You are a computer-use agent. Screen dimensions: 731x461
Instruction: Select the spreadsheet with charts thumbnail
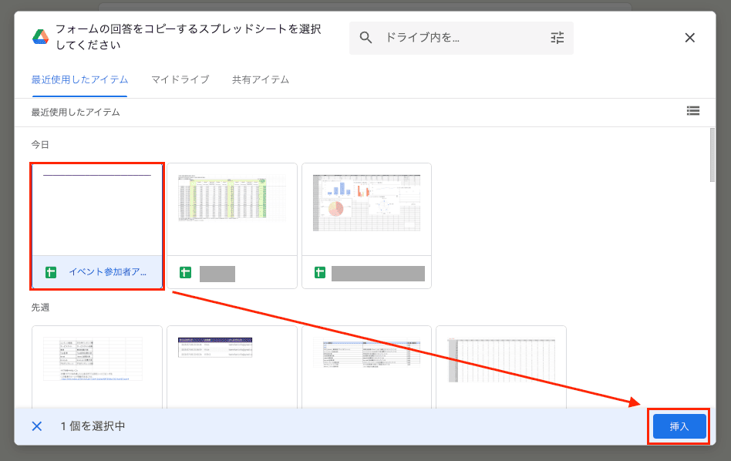pyautogui.click(x=366, y=208)
